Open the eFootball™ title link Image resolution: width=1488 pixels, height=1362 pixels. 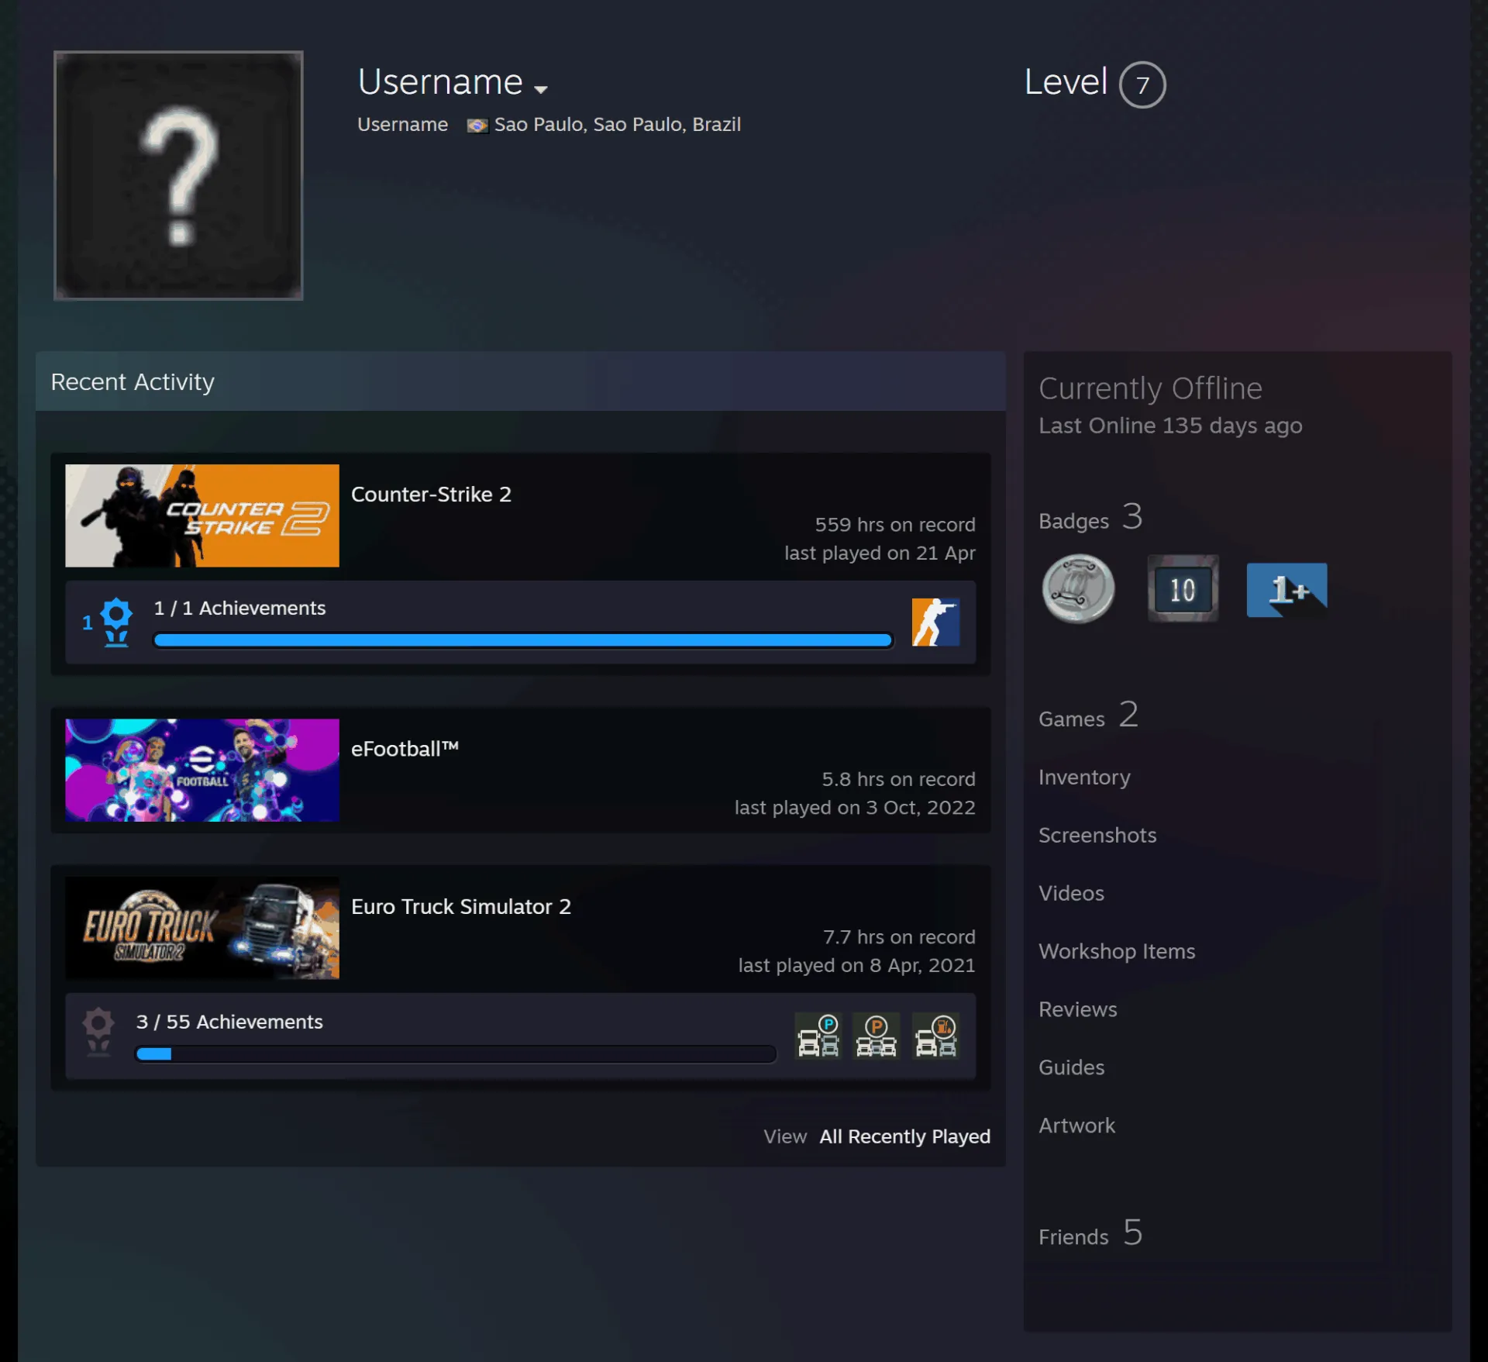[405, 749]
